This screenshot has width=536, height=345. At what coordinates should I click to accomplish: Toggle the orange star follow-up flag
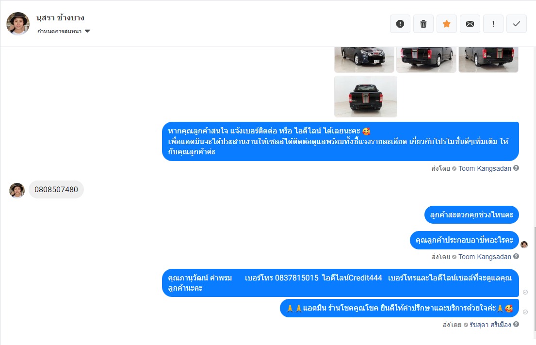click(x=446, y=24)
